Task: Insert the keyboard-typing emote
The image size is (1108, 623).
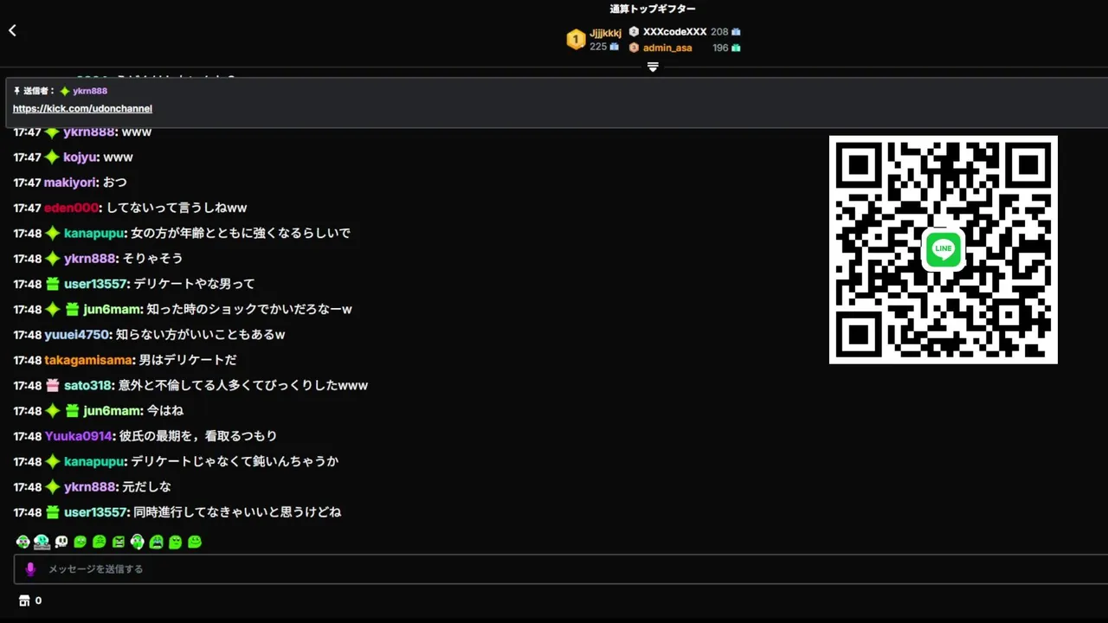Action: (42, 542)
